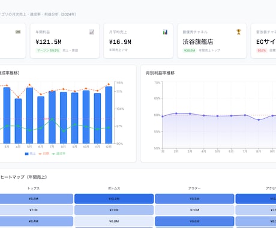
Task: Click the ¥8.4M heatmap cell under トップス
Action: 34,221
